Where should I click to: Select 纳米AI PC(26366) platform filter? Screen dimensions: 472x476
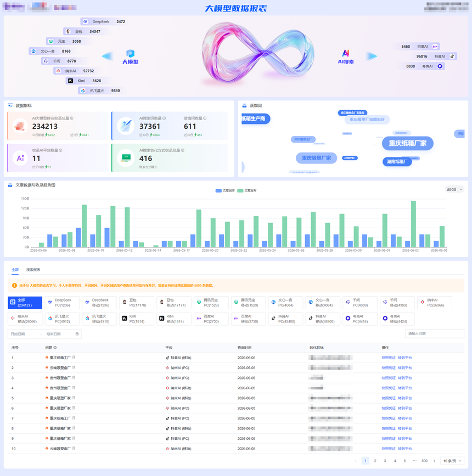click(435, 303)
